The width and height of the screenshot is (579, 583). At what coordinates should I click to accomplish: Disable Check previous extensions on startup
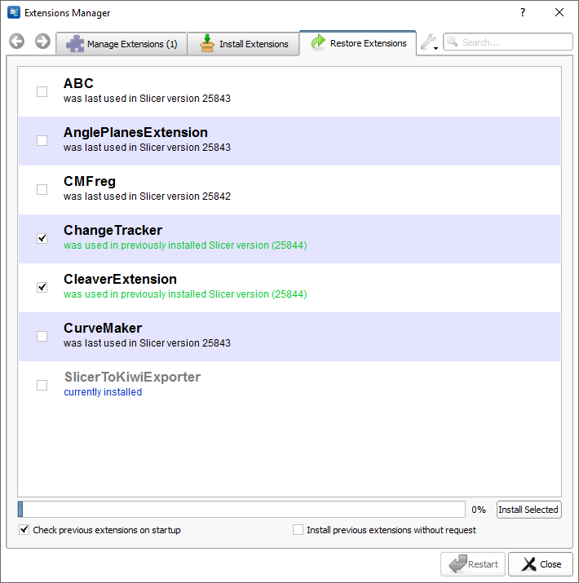click(24, 530)
